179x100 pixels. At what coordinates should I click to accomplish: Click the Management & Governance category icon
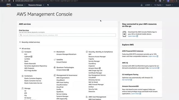click(55, 75)
